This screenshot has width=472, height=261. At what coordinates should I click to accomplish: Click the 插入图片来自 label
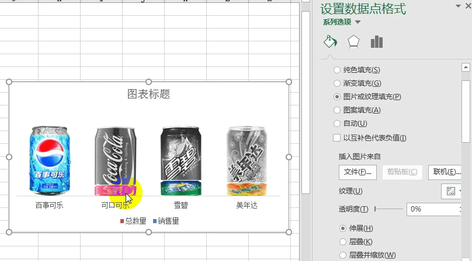(x=360, y=157)
